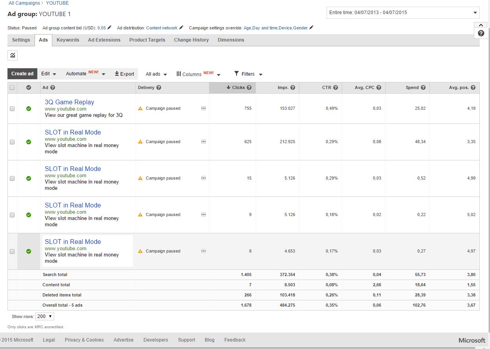Click pencil icon after campaign settings override
Image resolution: width=490 pixels, height=349 pixels.
(x=311, y=28)
